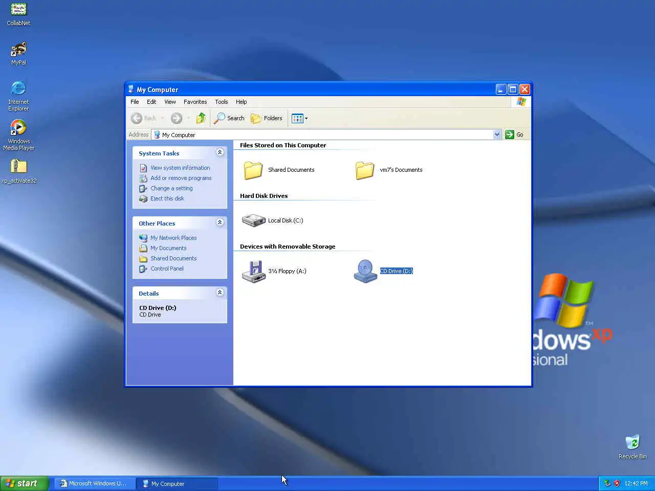The width and height of the screenshot is (655, 491).
Task: Expand the Address bar dropdown list
Action: 497,135
